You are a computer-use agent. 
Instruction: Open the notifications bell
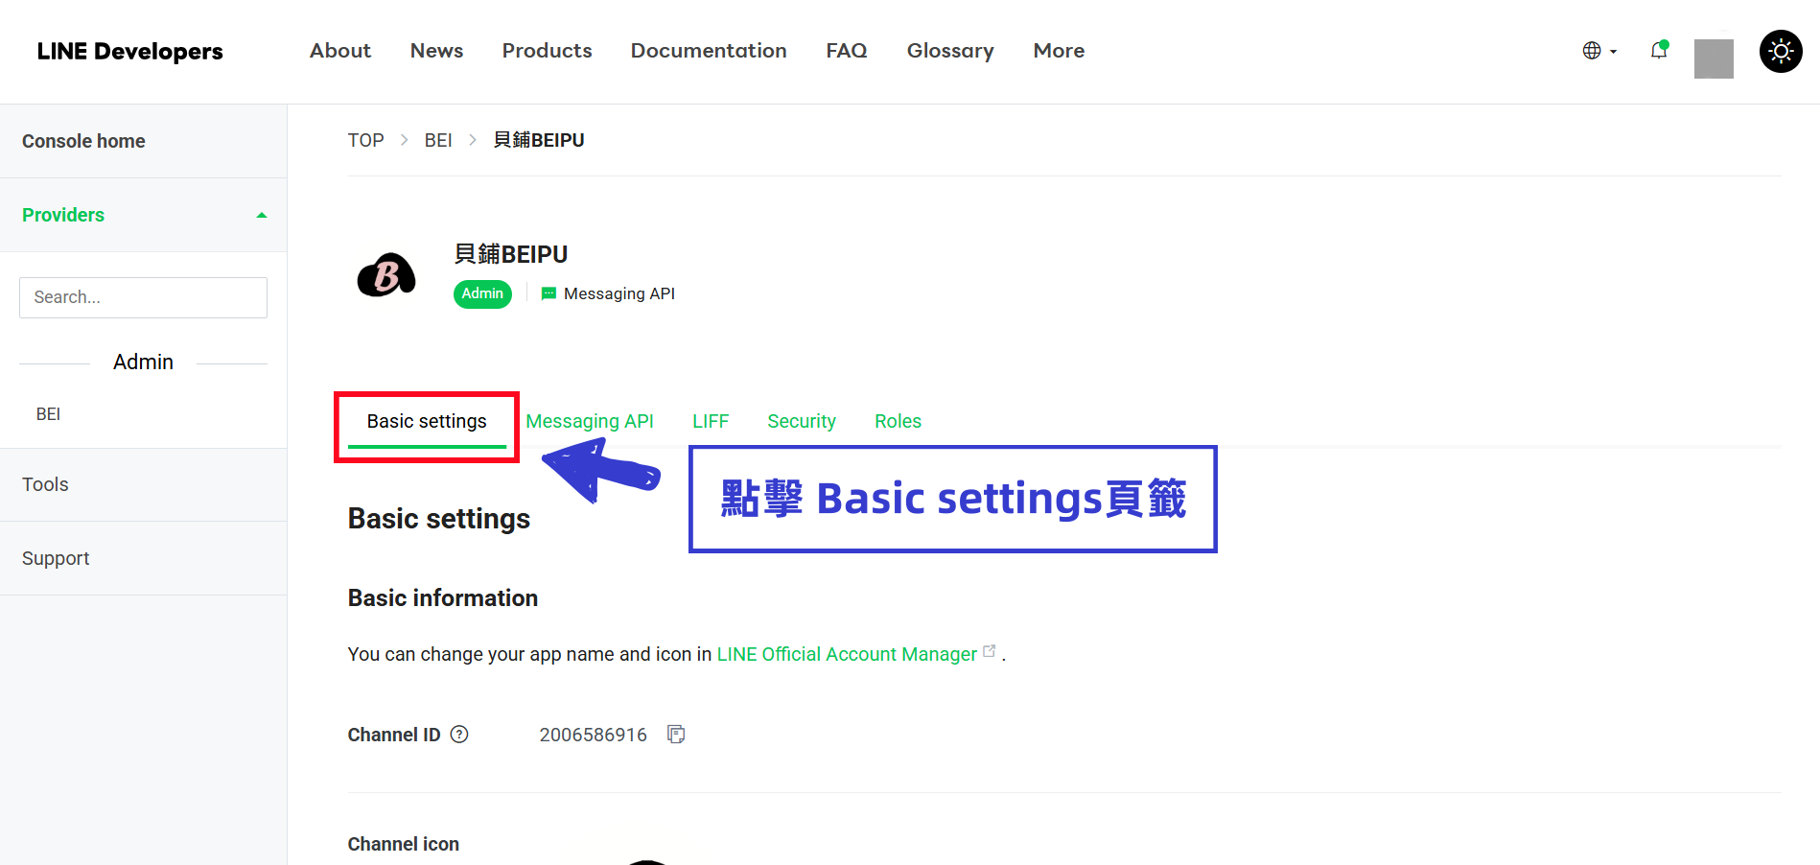tap(1659, 51)
